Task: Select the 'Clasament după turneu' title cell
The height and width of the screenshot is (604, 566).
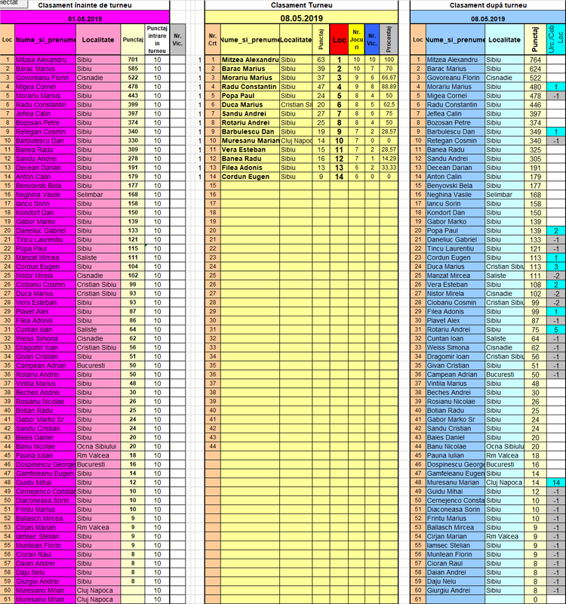Action: 488,5
